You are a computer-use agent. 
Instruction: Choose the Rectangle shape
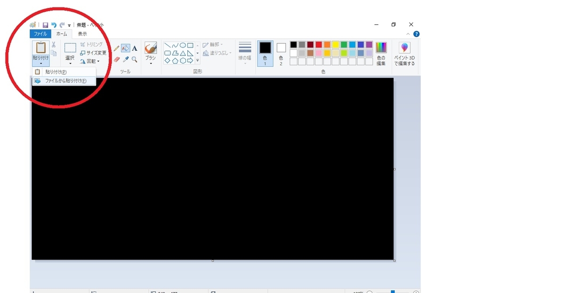190,45
